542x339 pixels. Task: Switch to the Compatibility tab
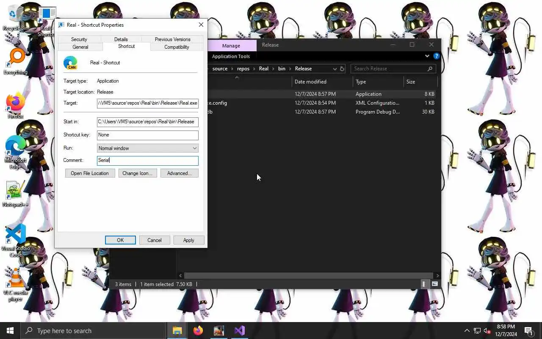tap(177, 47)
